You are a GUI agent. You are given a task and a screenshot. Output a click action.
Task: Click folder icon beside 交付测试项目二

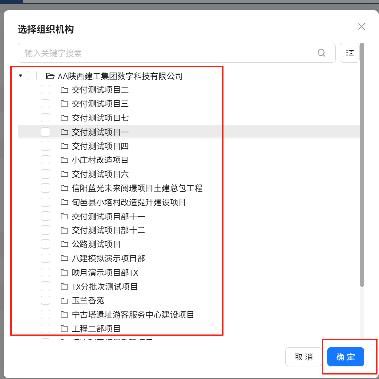point(64,90)
